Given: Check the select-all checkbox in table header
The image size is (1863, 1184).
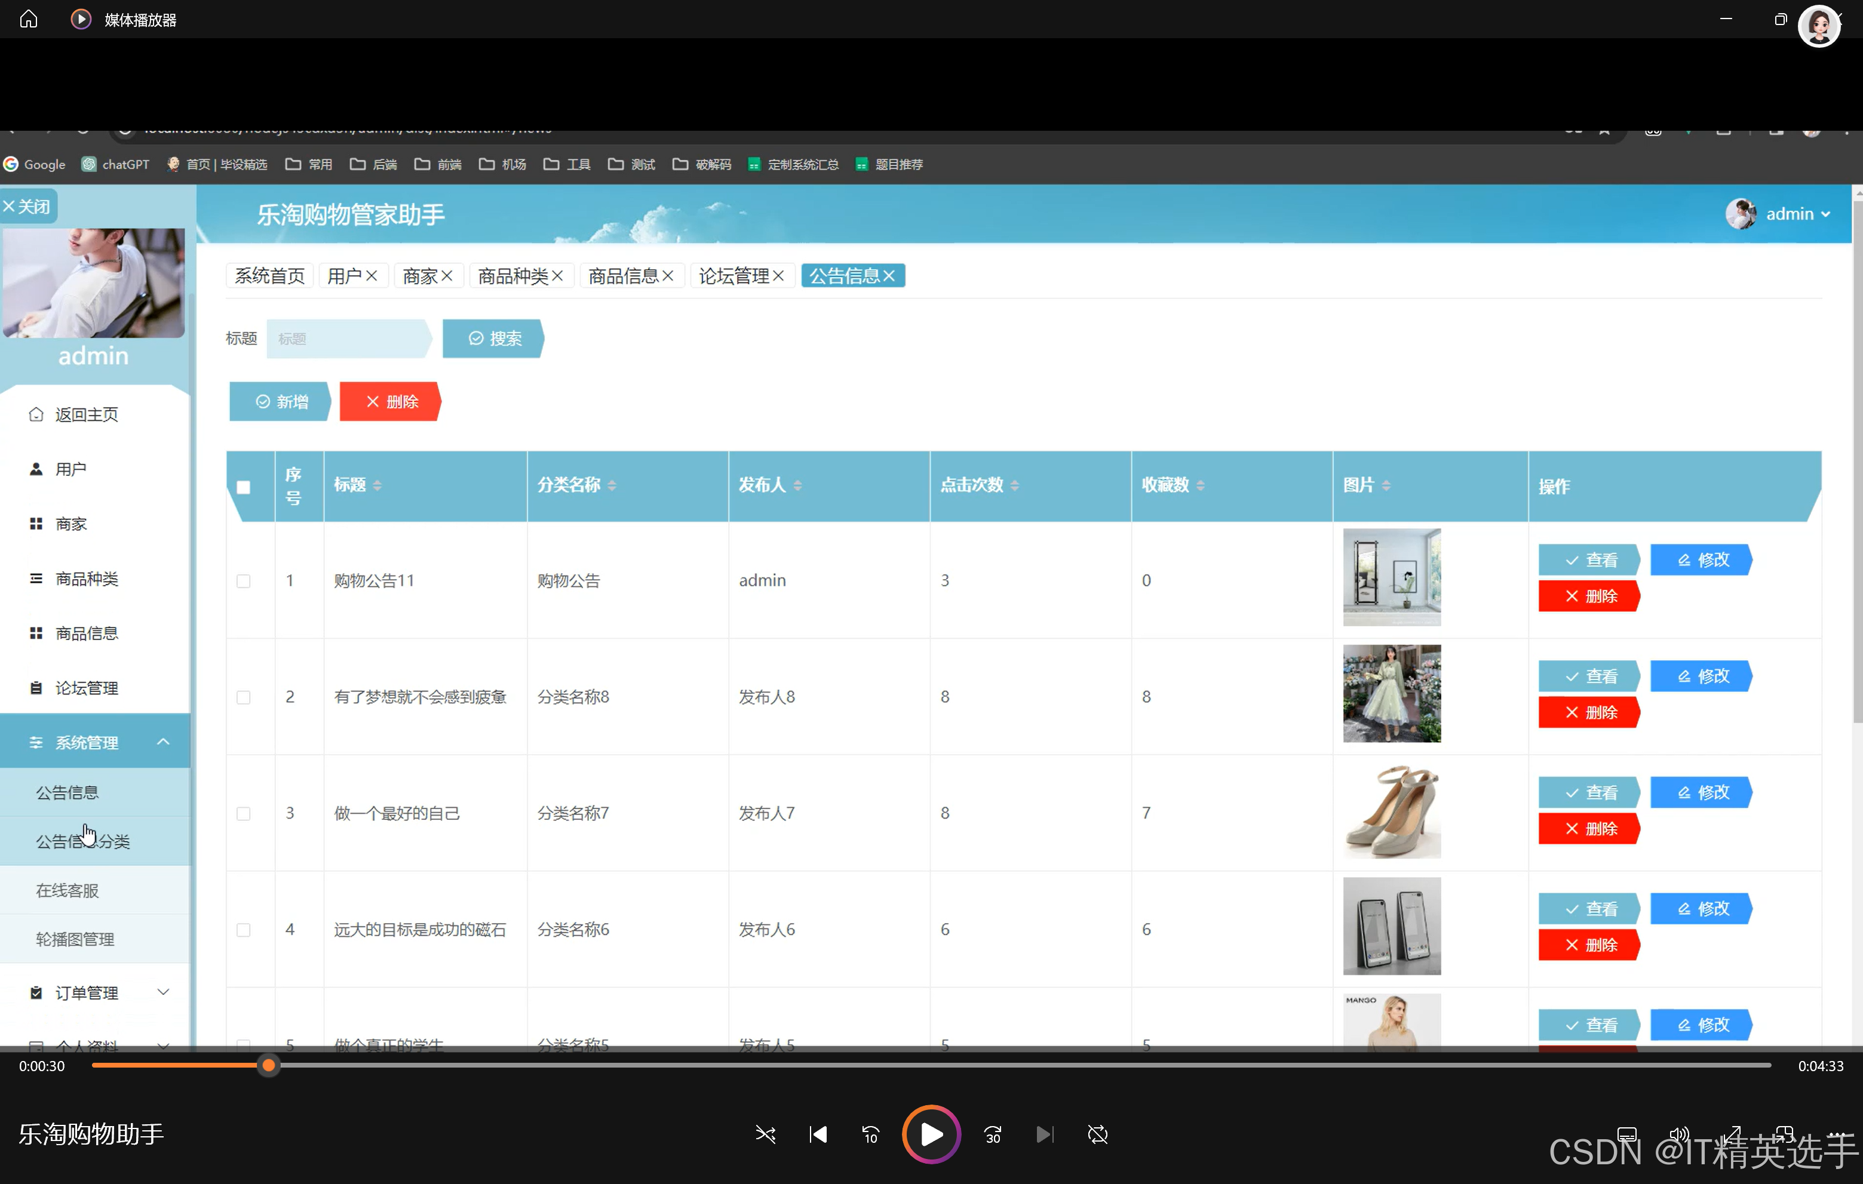Looking at the screenshot, I should [x=244, y=487].
